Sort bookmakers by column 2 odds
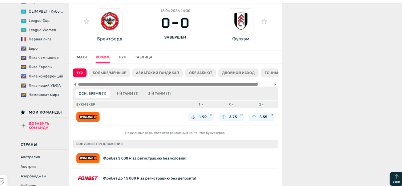Viewport: 402px width, 186px height. pyautogui.click(x=261, y=105)
